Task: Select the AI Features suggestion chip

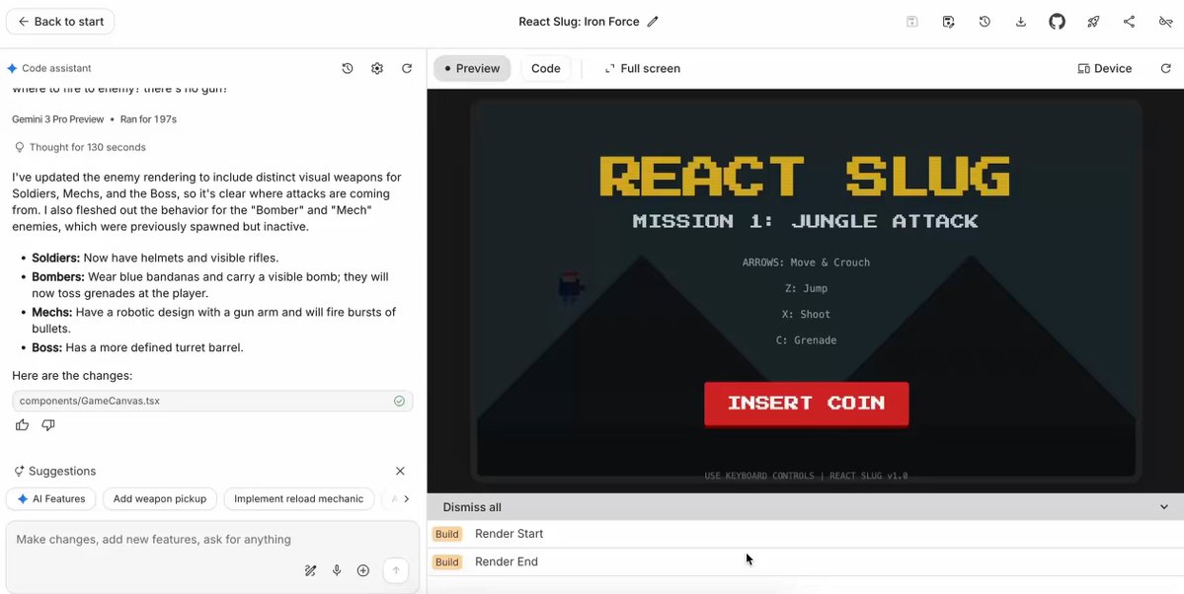Action: (51, 499)
